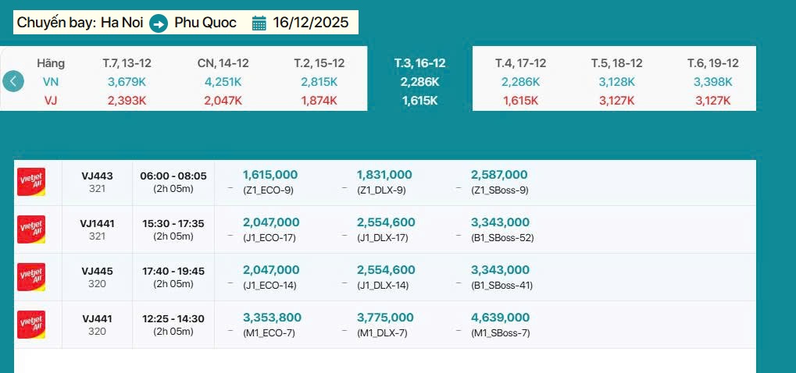Select the T.7, 13-12 date tab
Screen dimensions: 796x373
tap(127, 63)
